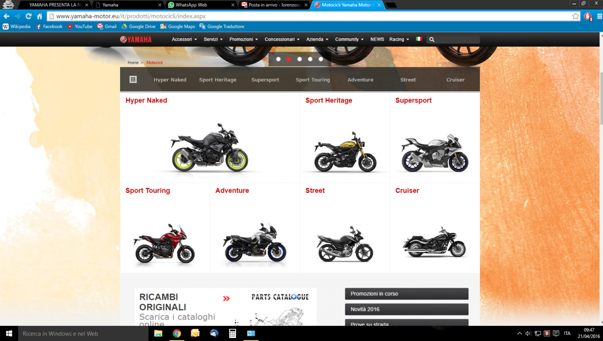Open the grid view icon in category bar
Image resolution: width=603 pixels, height=341 pixels.
133,79
